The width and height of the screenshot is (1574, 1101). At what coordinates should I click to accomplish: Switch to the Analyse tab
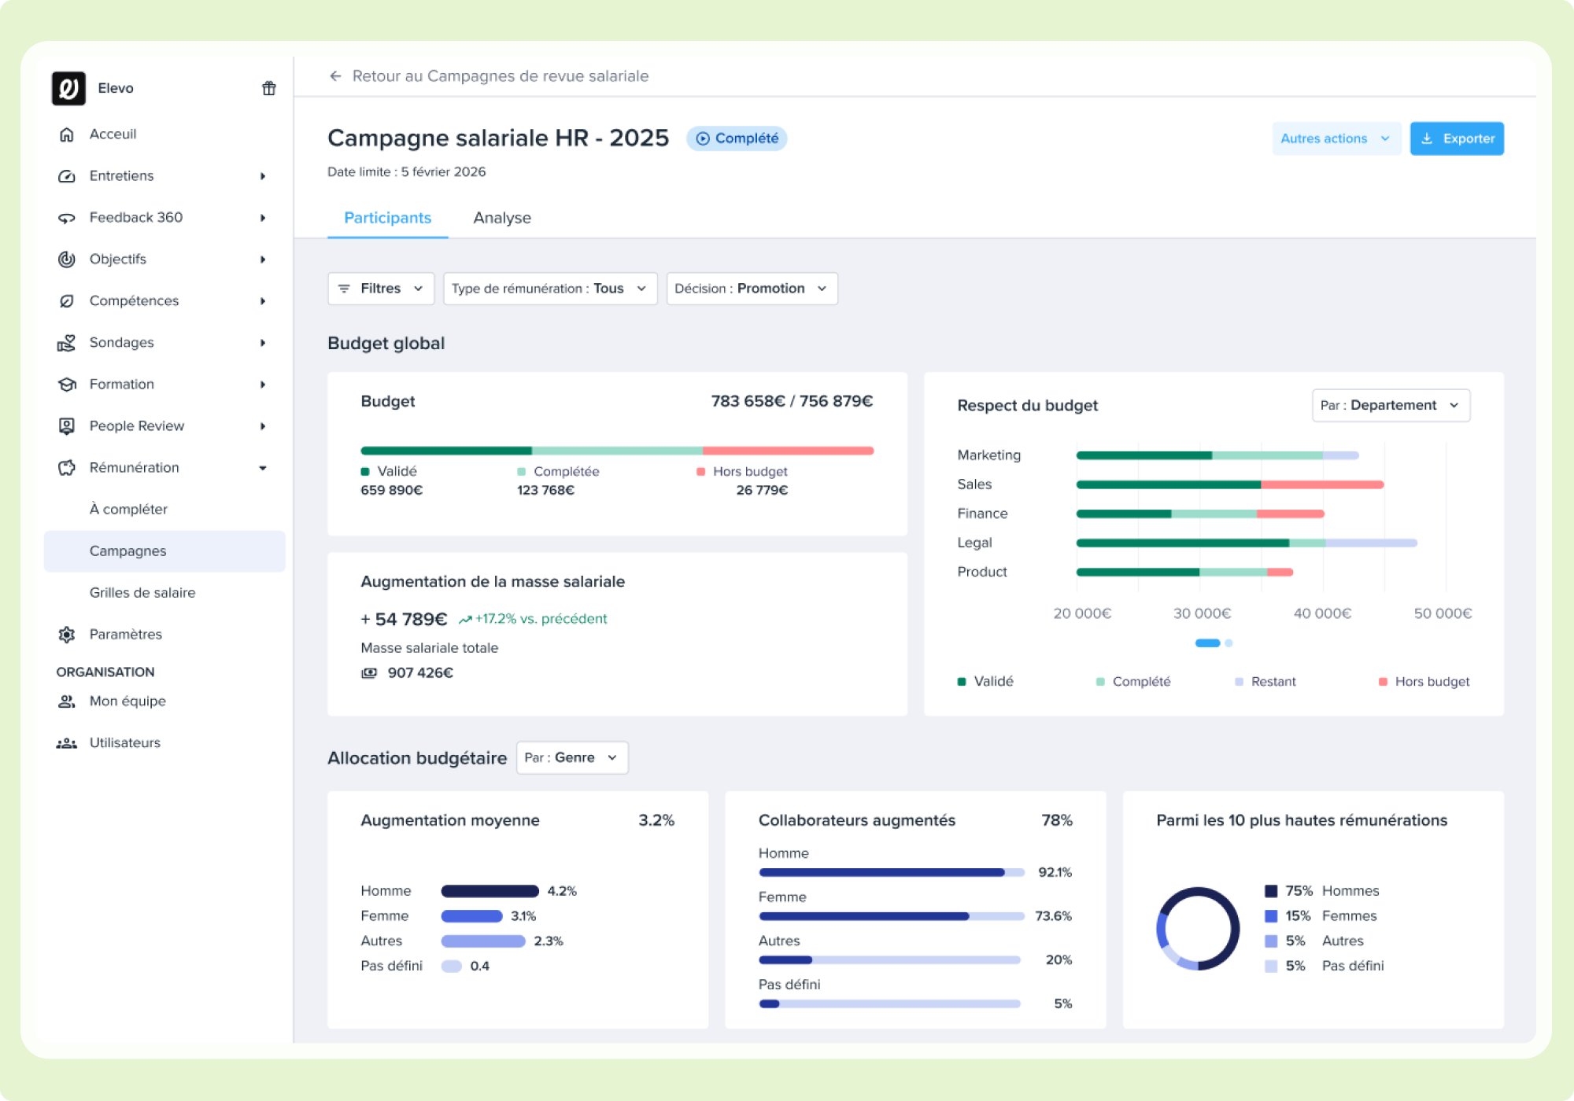[502, 218]
